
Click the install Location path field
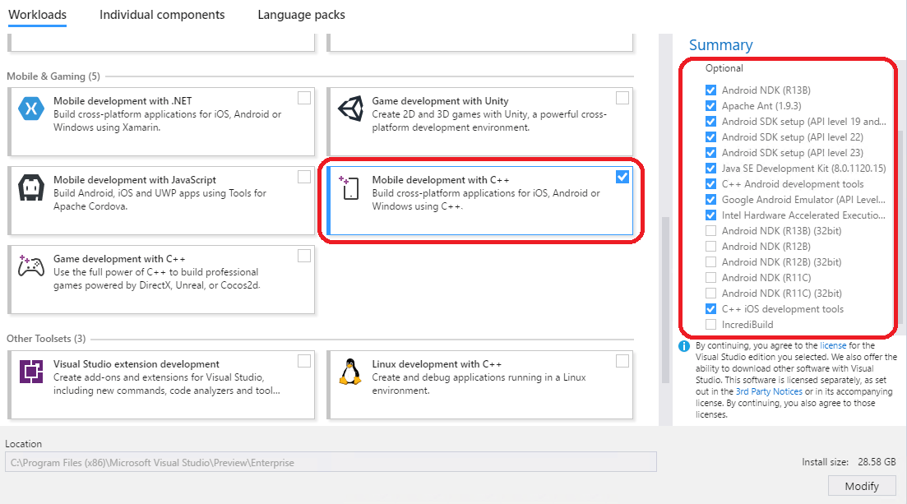[x=331, y=462]
